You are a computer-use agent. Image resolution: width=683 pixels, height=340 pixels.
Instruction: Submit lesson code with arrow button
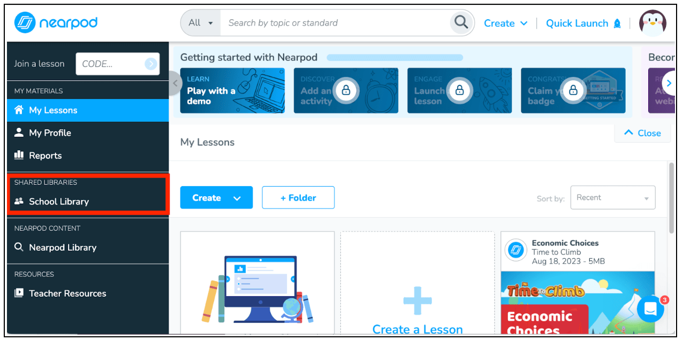pos(151,64)
